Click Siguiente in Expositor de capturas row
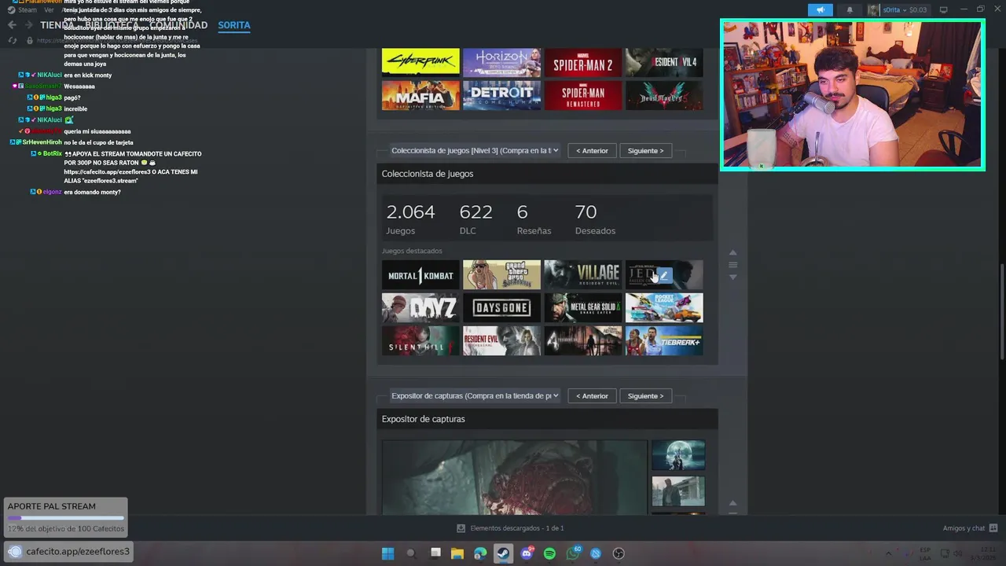 (x=645, y=395)
